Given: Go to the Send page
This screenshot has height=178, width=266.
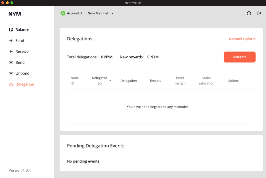Looking at the screenshot, I should click(20, 41).
